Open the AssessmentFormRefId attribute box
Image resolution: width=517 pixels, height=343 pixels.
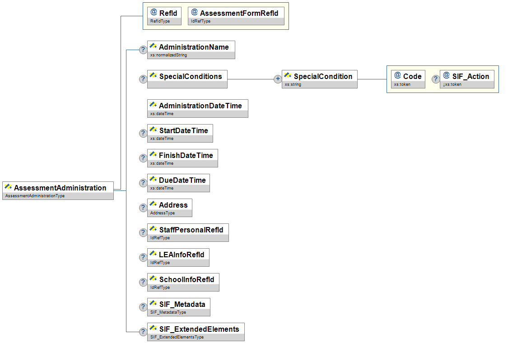(236, 16)
